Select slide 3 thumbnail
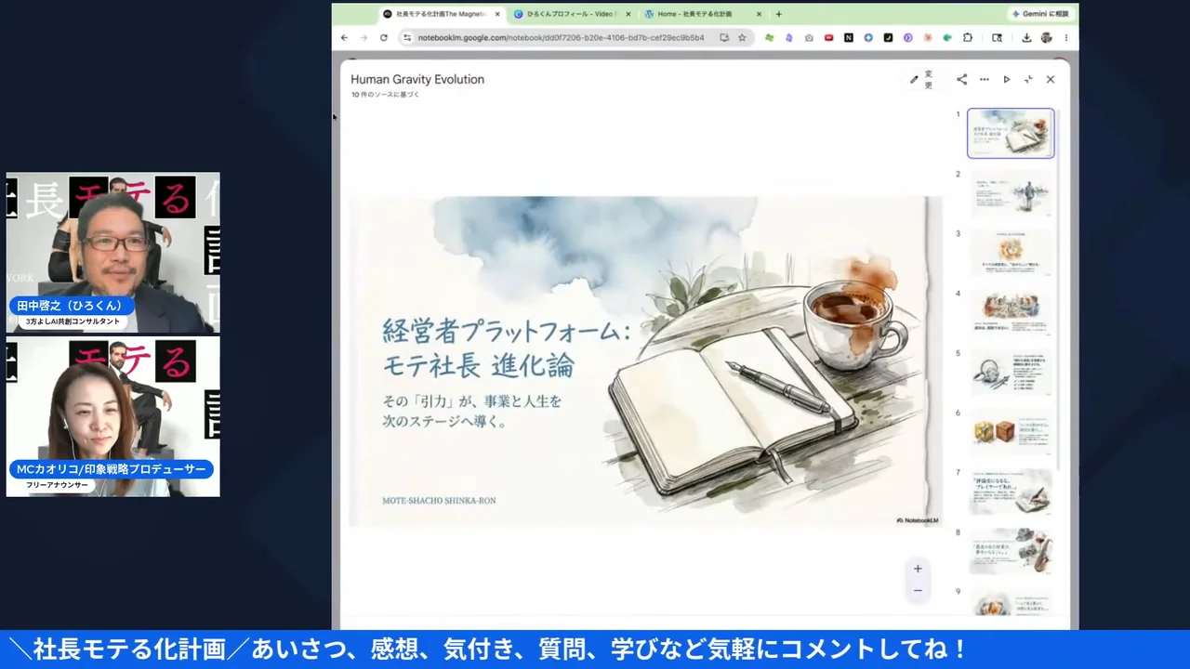Viewport: 1190px width, 669px height. [1011, 253]
